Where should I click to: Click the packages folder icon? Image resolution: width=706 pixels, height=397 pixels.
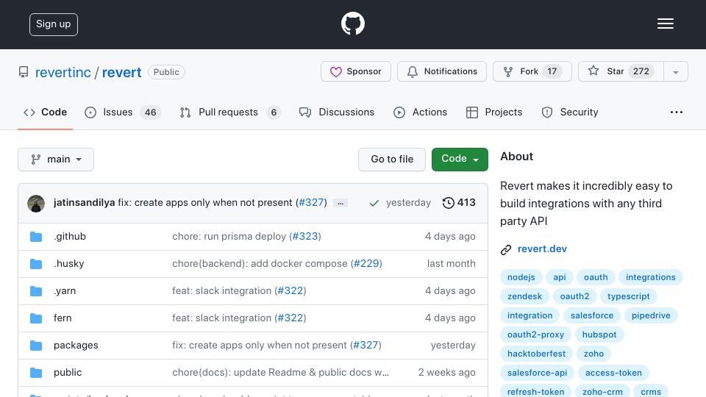pos(36,346)
